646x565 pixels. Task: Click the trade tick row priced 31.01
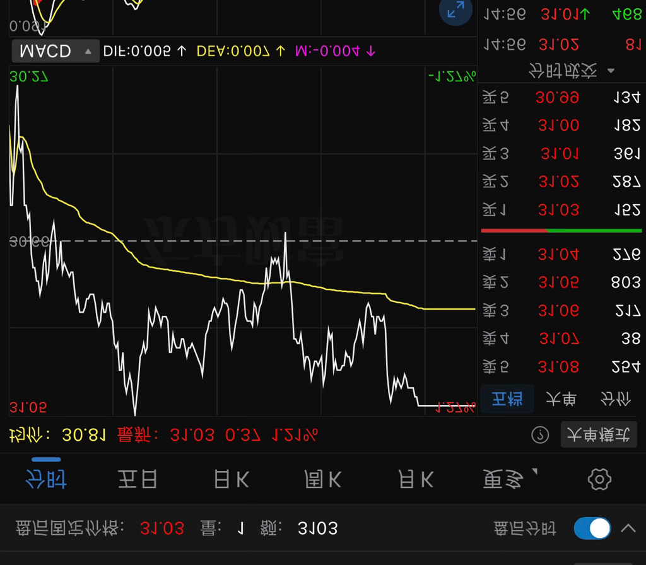pos(562,15)
